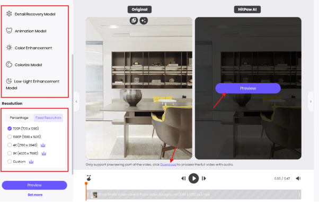This screenshot has height=202, width=319.
Task: Collapse left panel with the chevron
Action: click(x=76, y=102)
